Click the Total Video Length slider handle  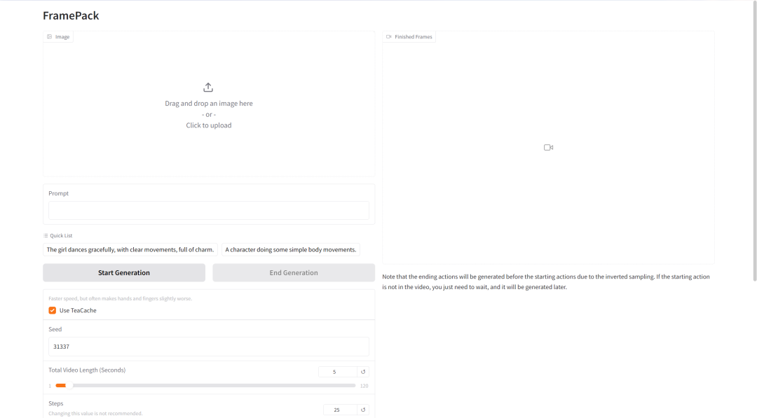[69, 386]
